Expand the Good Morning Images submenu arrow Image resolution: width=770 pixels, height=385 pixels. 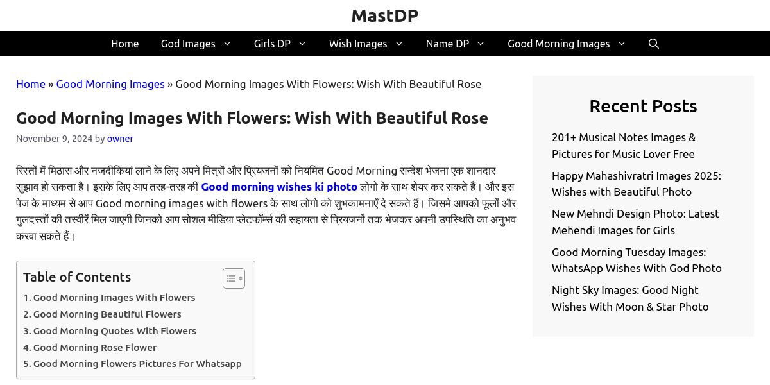click(621, 44)
